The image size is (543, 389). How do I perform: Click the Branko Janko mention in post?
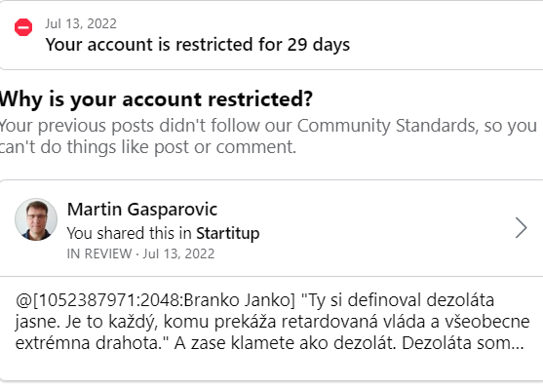pyautogui.click(x=239, y=300)
